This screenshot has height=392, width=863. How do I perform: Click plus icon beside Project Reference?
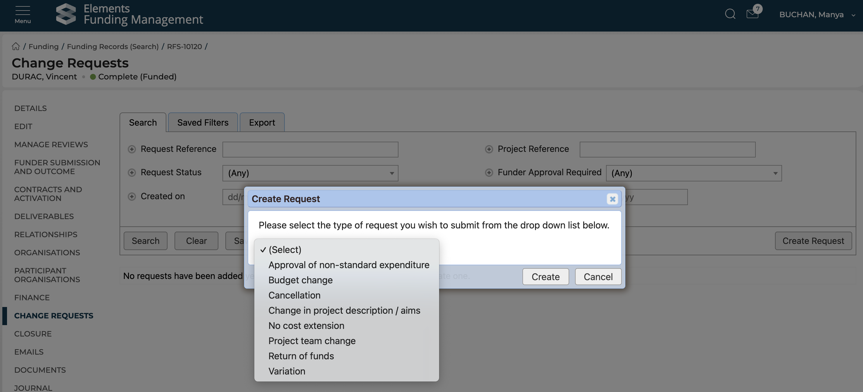[x=489, y=149]
